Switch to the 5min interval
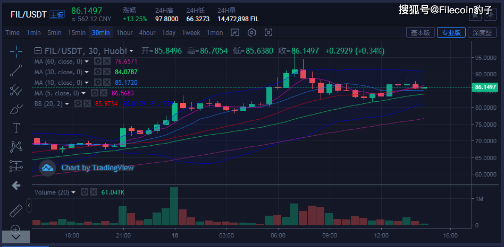The image size is (504, 247). pos(54,33)
